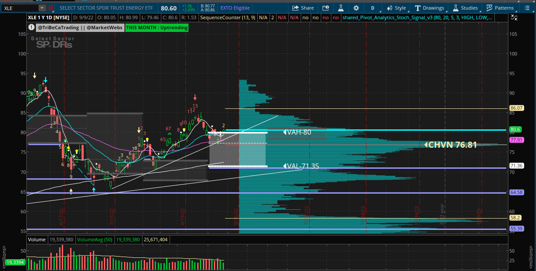Click the @TriBeCaTrading || @MarketWebs label
This screenshot has height=271, width=536.
pos(80,27)
